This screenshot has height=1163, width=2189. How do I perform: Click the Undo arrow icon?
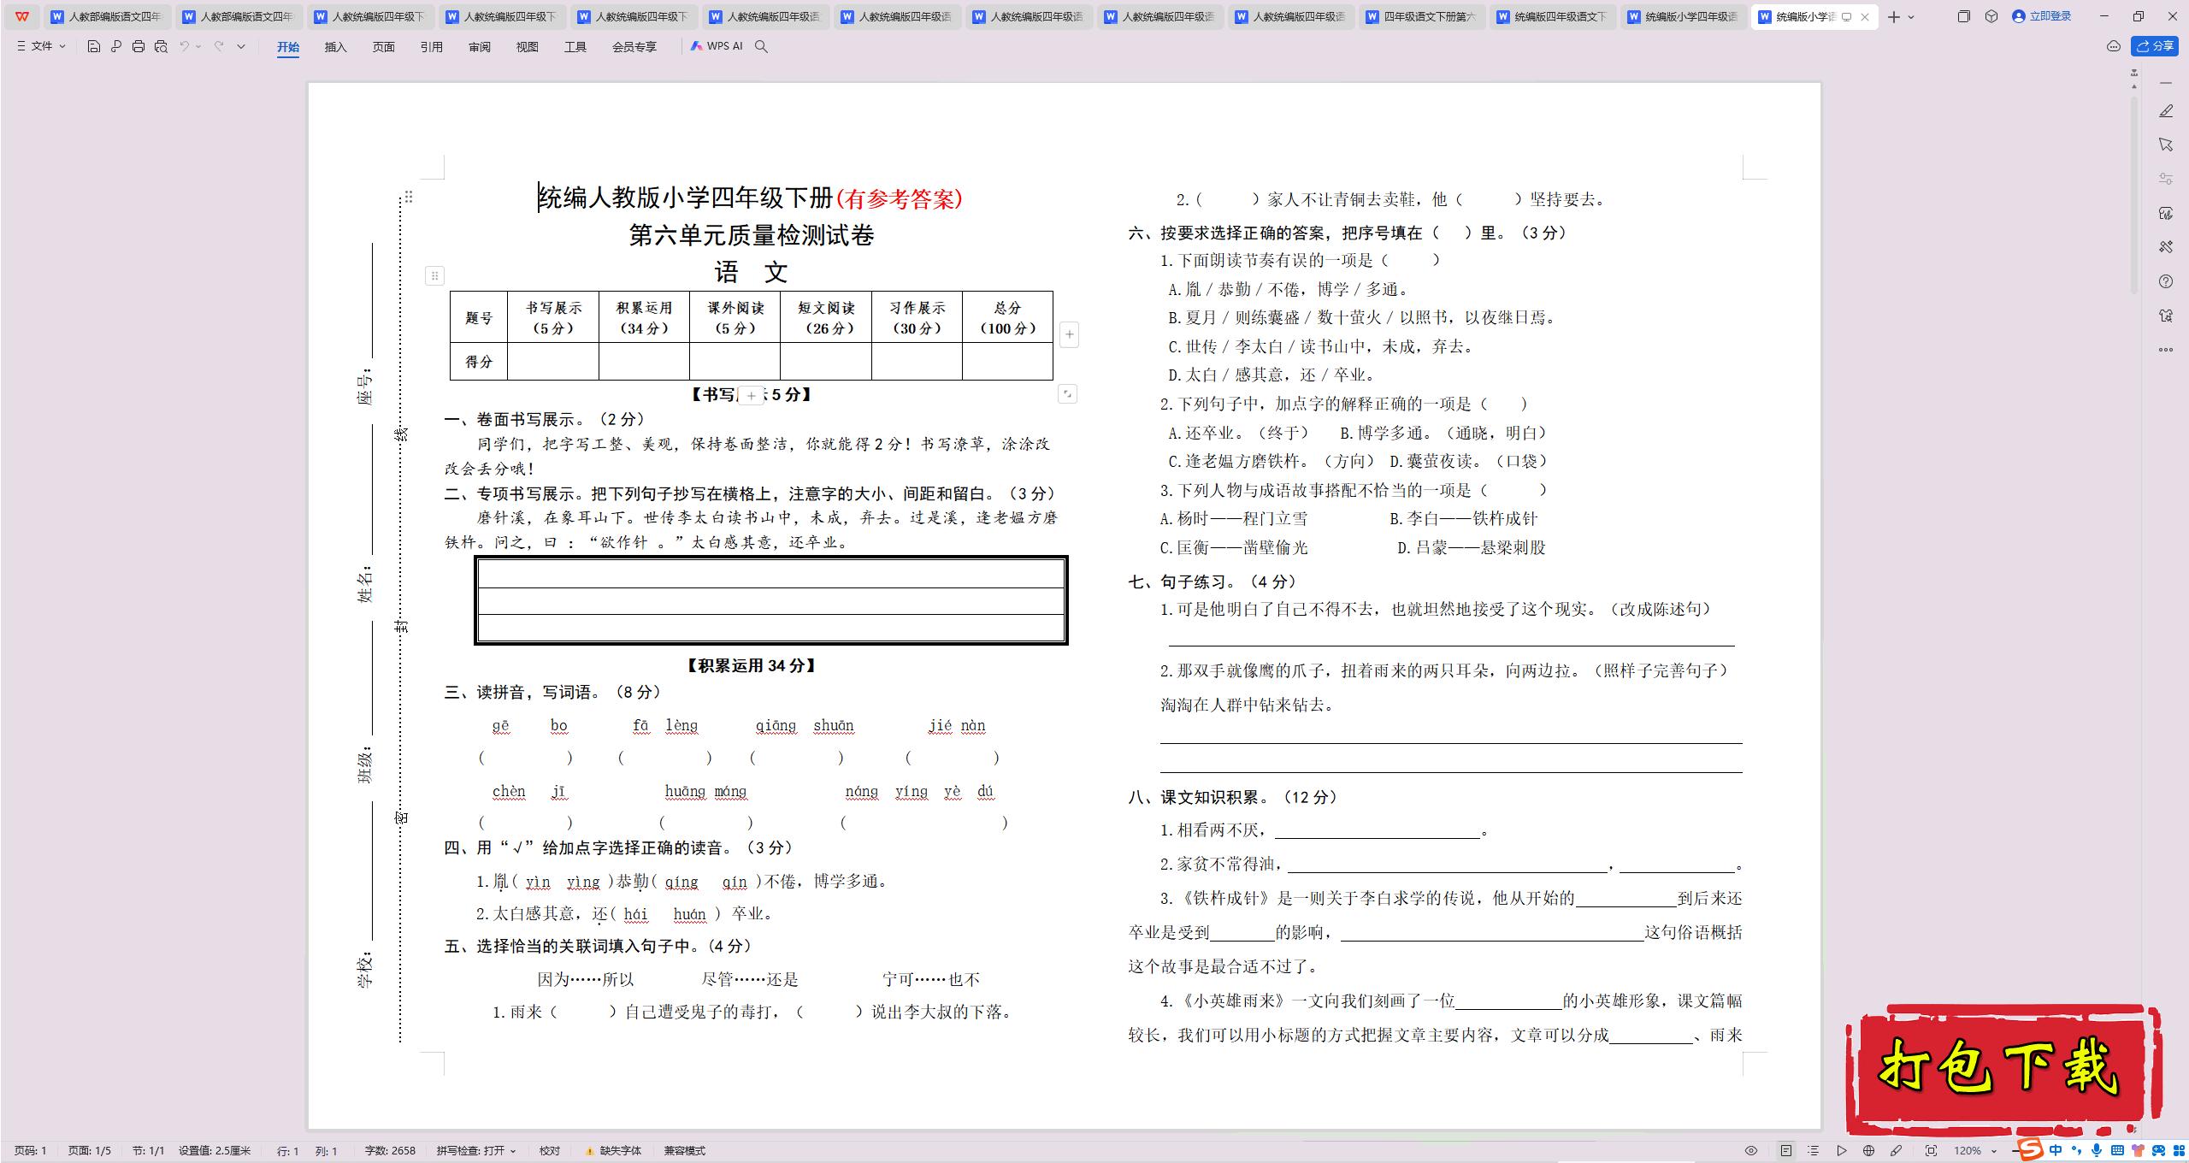[184, 46]
